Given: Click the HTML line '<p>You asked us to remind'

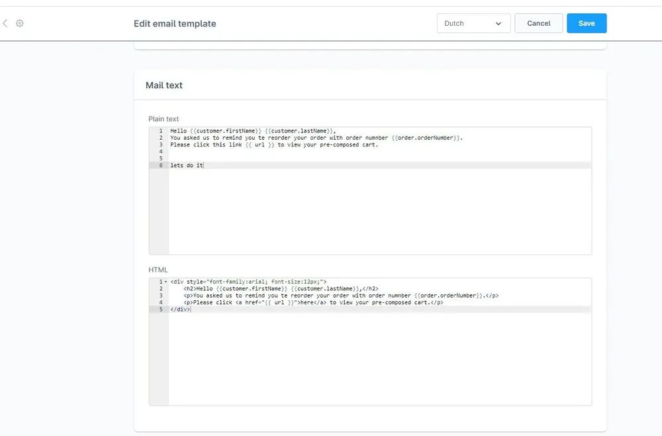Looking at the screenshot, I should [341, 296].
